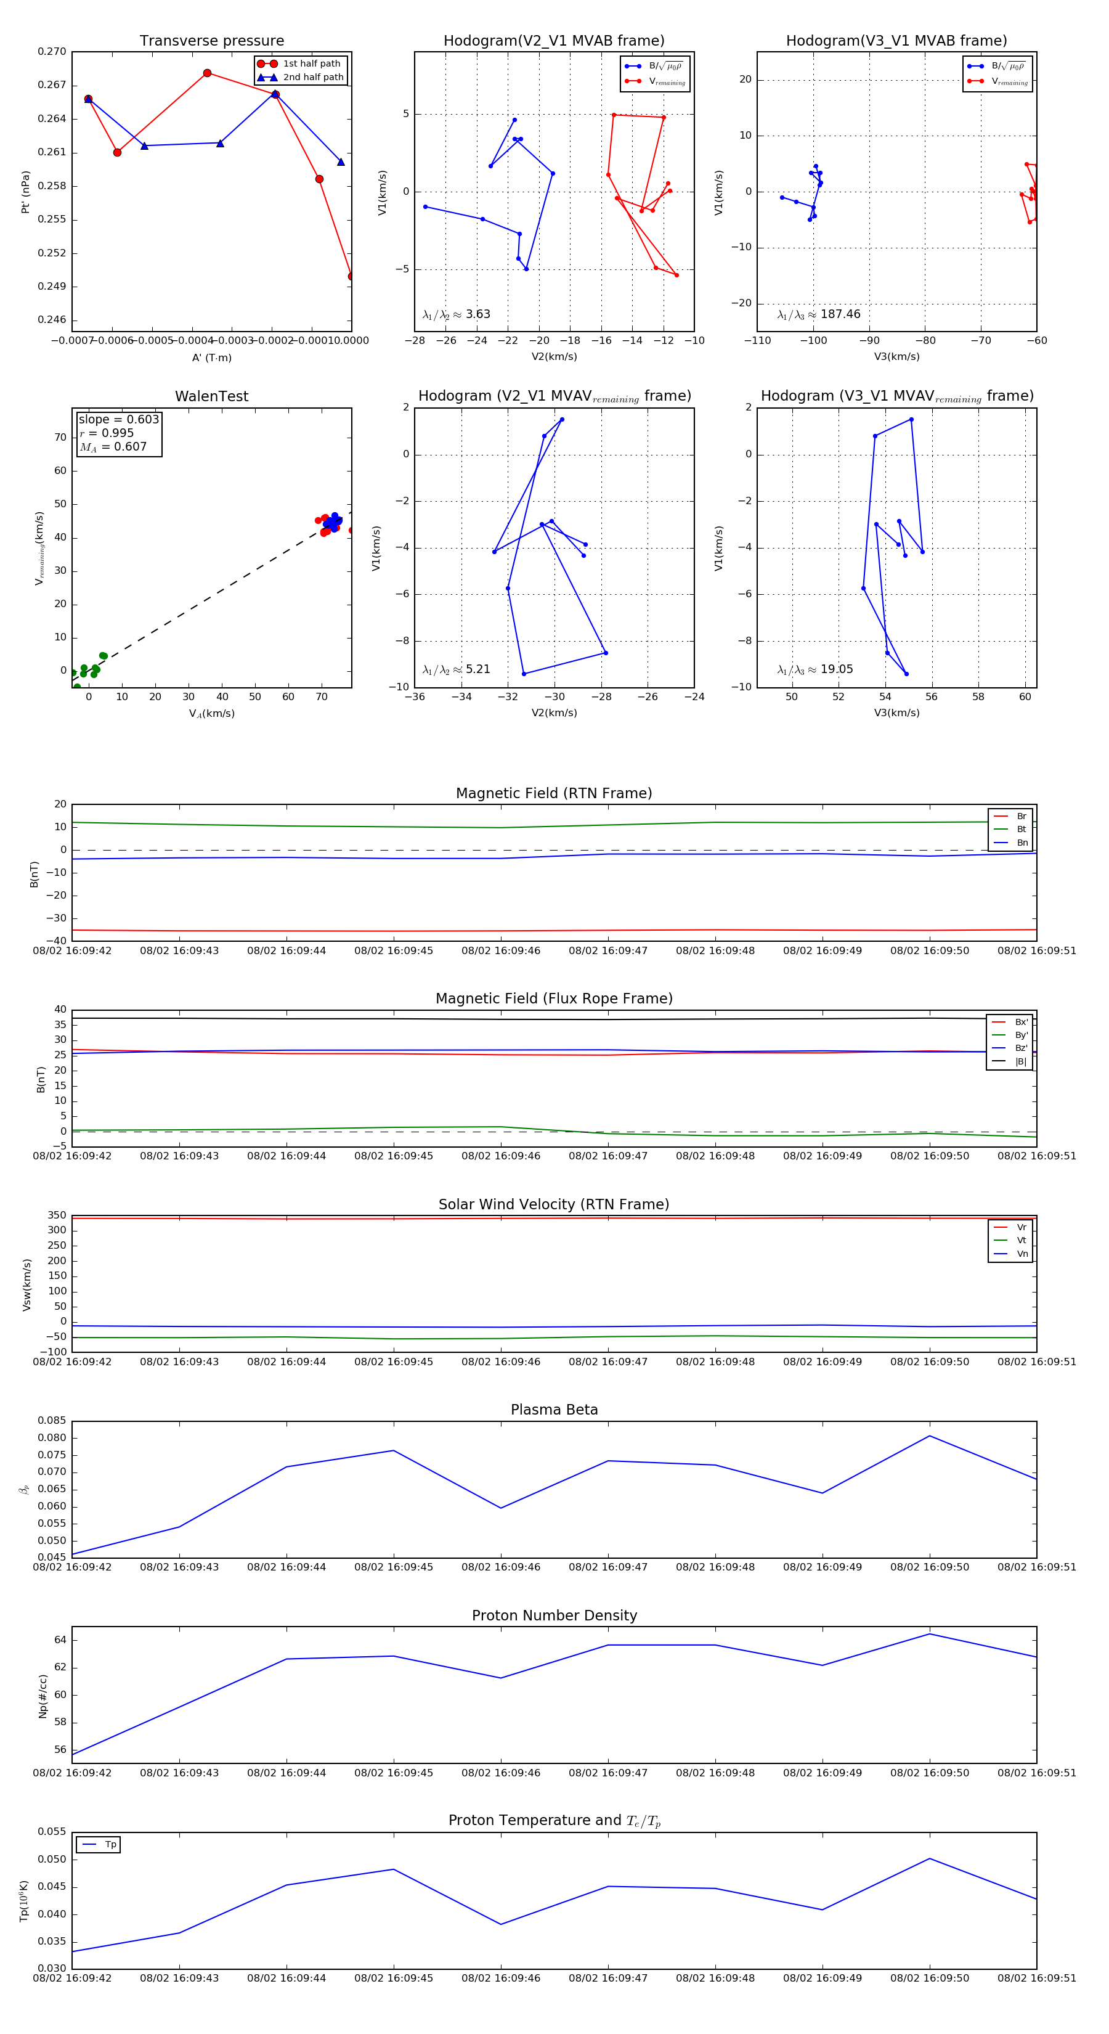Click the 'Transverse pressure' plot title
Image resolution: width=1109 pixels, height=2034 pixels.
(211, 41)
